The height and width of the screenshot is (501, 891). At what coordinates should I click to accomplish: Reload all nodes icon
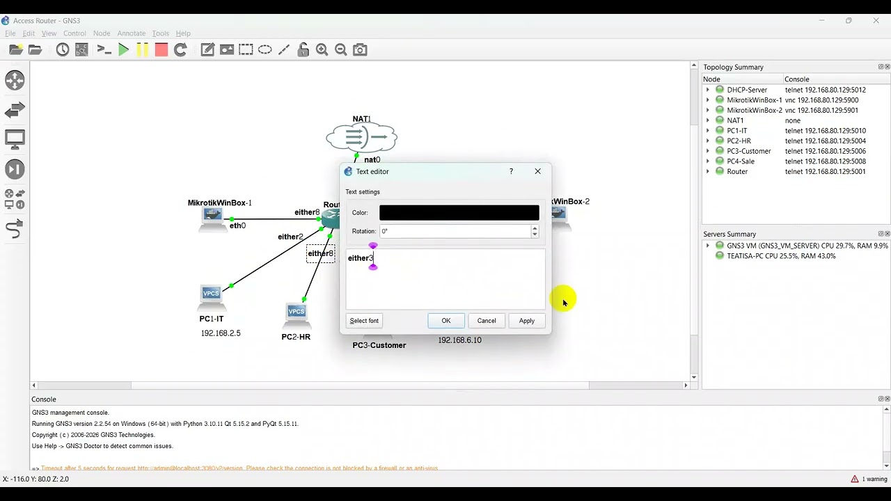pos(180,49)
